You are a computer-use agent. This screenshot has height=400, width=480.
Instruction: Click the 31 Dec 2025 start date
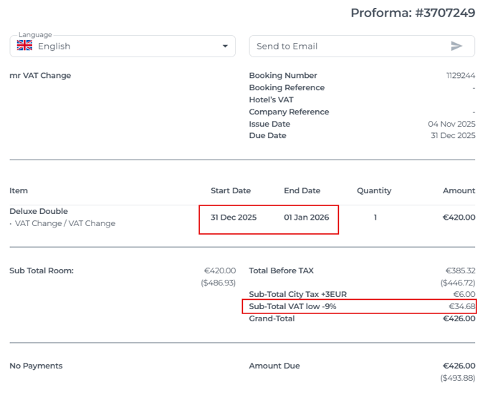coord(234,218)
